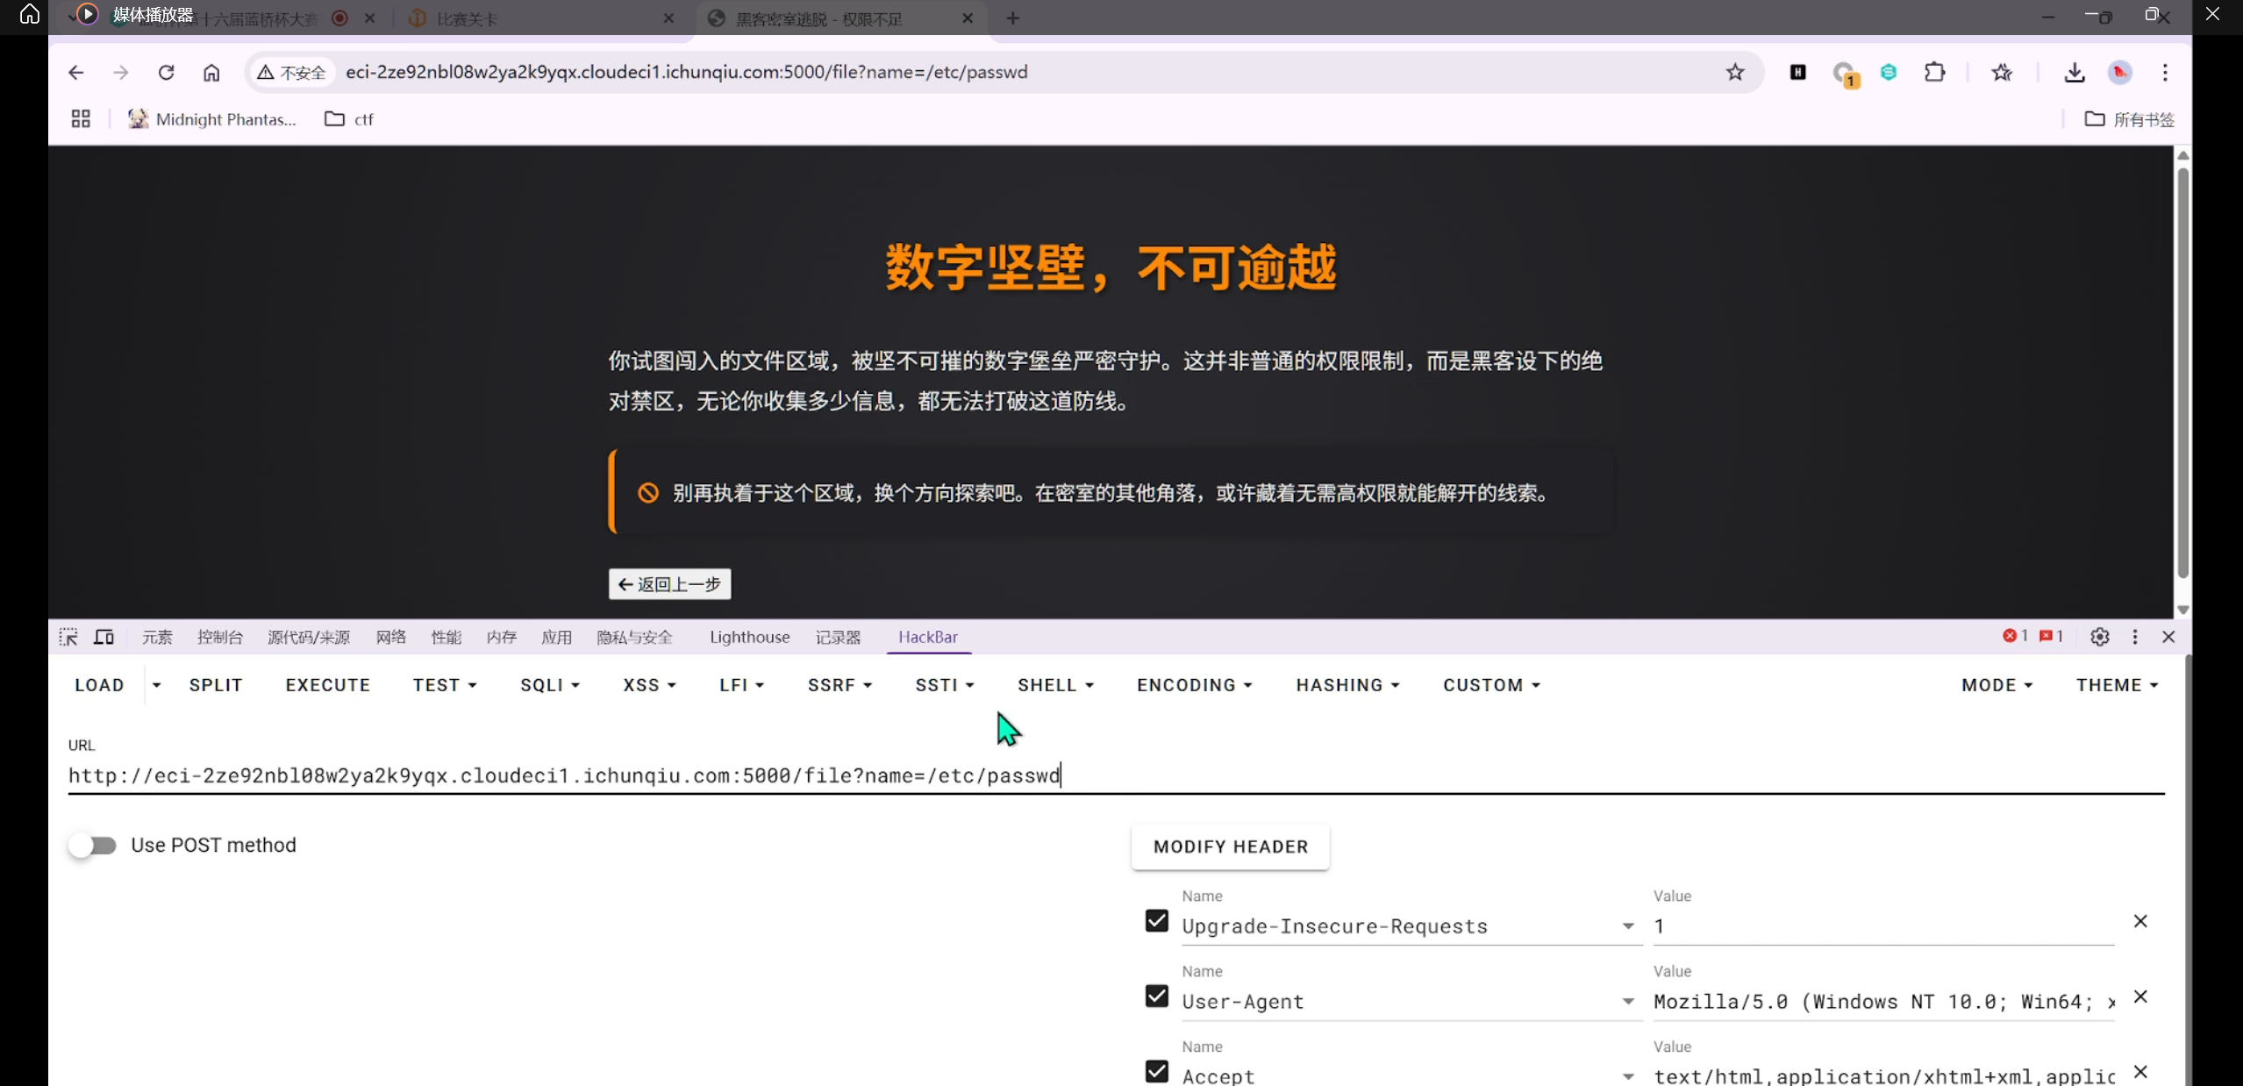Open the ENCODING dropdown in HackBar
2243x1086 pixels.
pos(1195,685)
